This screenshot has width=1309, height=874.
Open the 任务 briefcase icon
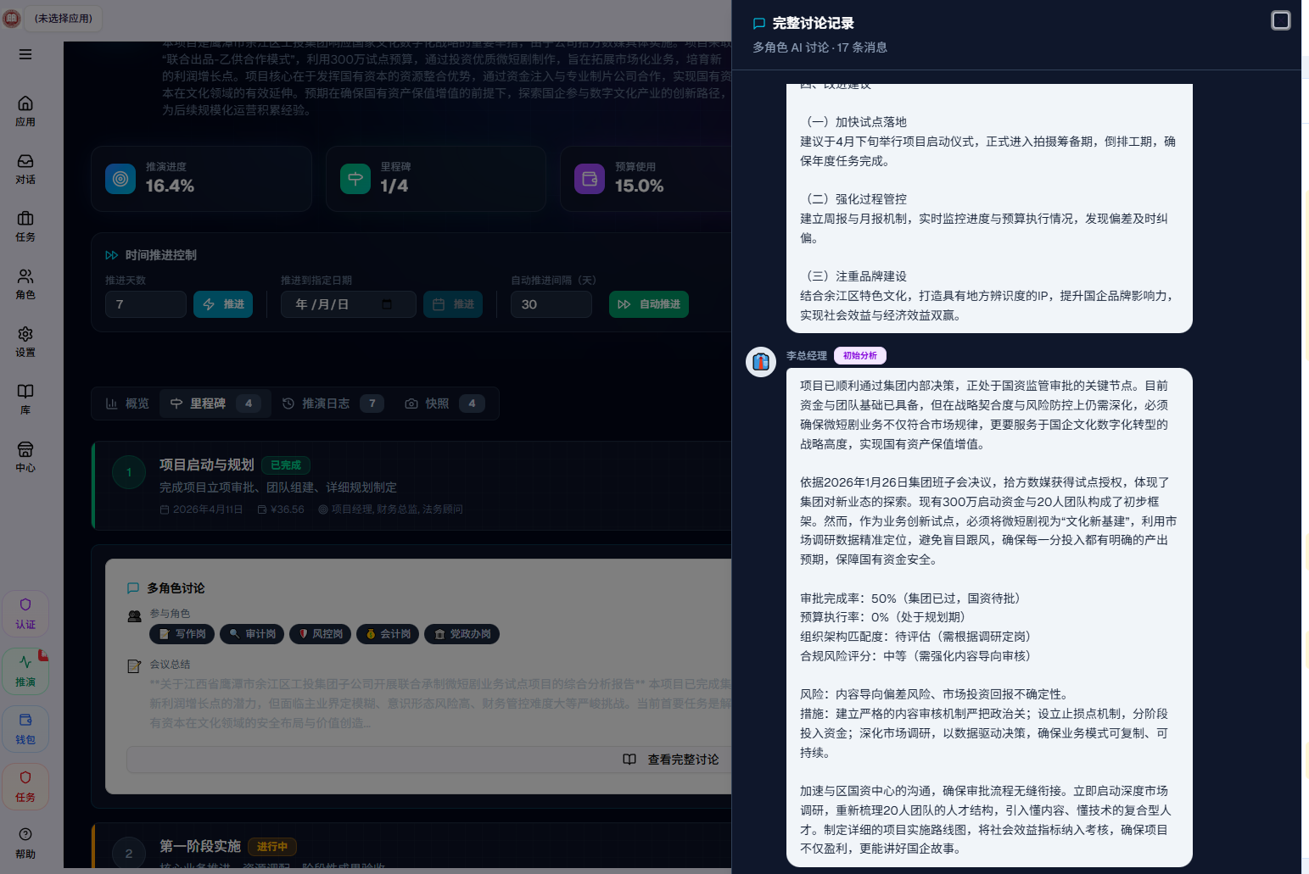[x=25, y=225]
